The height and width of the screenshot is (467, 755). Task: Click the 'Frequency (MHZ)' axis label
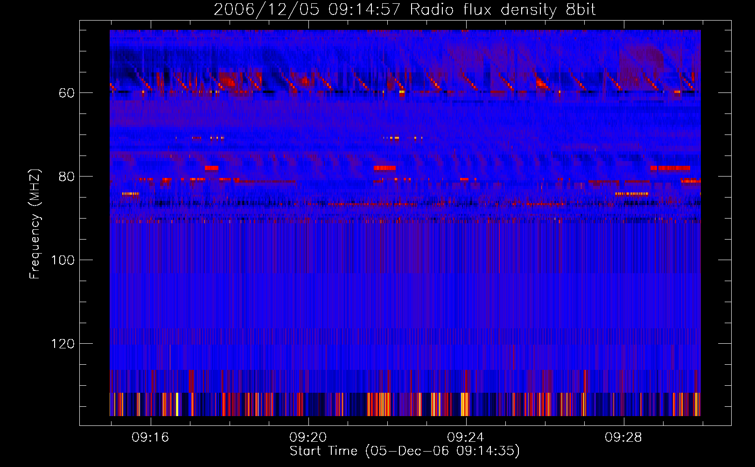pyautogui.click(x=35, y=224)
